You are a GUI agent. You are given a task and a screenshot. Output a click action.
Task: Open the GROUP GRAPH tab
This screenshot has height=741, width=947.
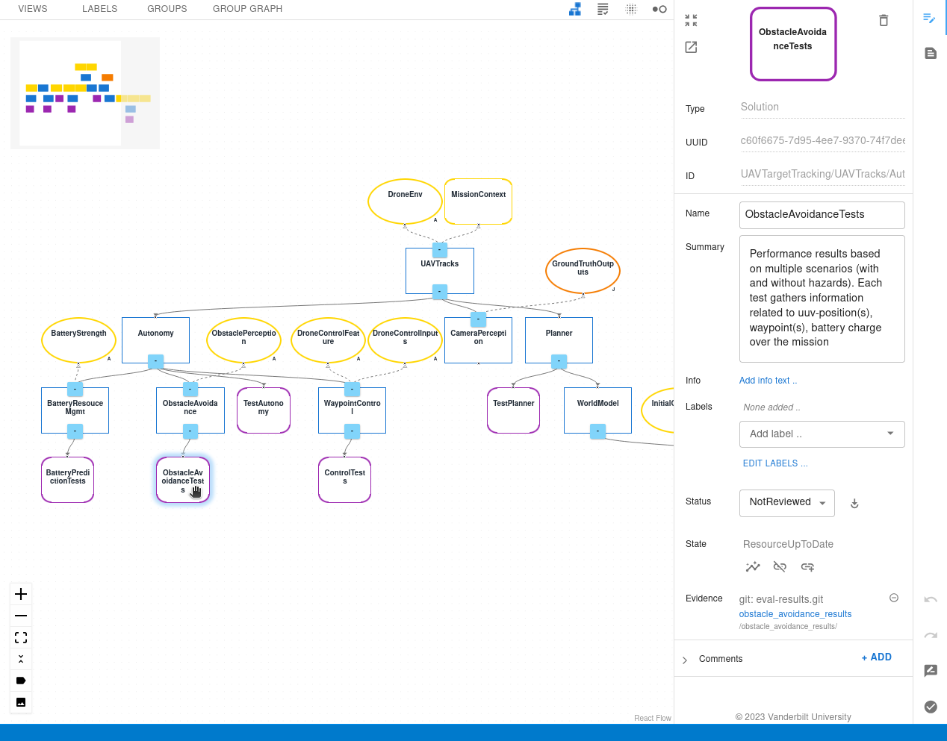[x=247, y=9]
